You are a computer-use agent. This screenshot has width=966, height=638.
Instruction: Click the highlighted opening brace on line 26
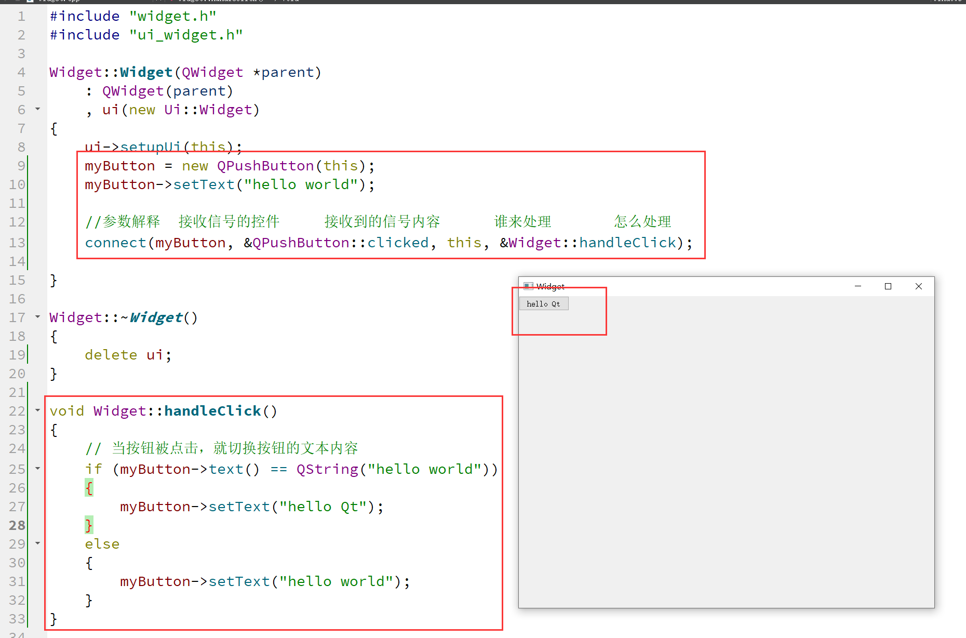(89, 488)
